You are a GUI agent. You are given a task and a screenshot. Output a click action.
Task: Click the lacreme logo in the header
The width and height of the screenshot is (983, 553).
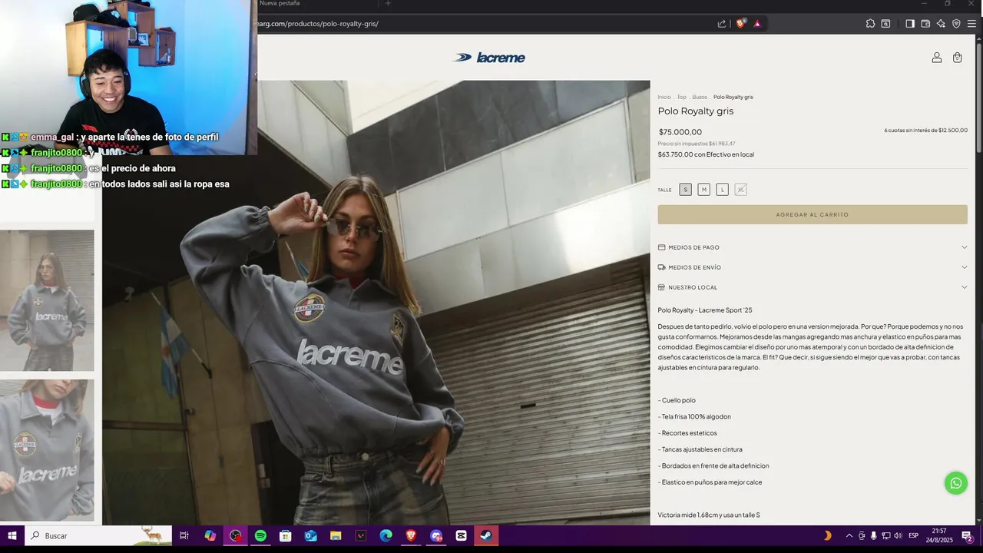click(489, 58)
